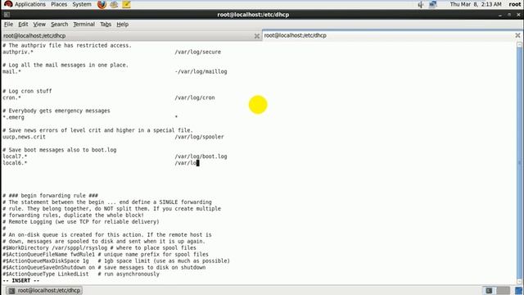Click the scrollbar down arrow
The height and width of the screenshot is (295, 524).
(519, 282)
